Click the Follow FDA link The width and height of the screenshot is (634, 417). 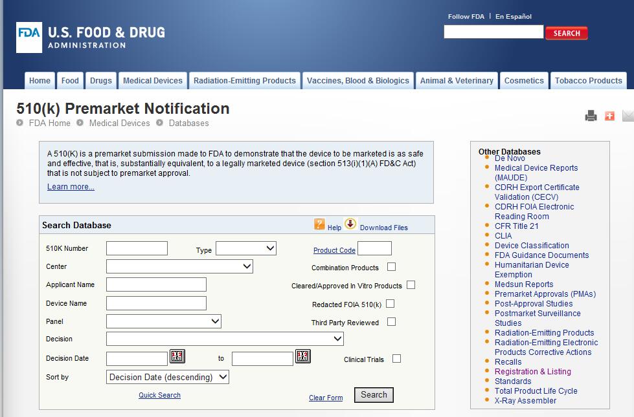tap(466, 17)
